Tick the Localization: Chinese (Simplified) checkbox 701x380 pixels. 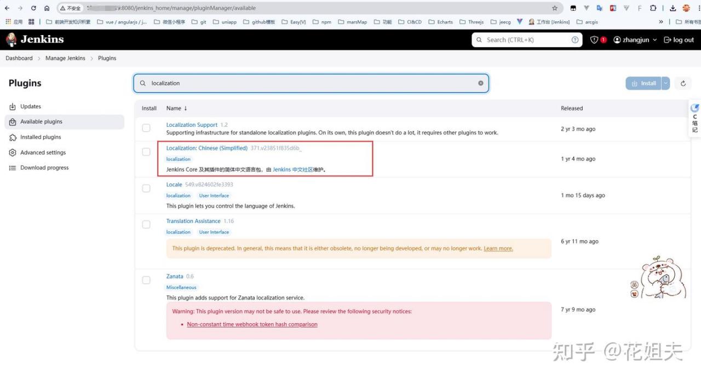point(146,152)
